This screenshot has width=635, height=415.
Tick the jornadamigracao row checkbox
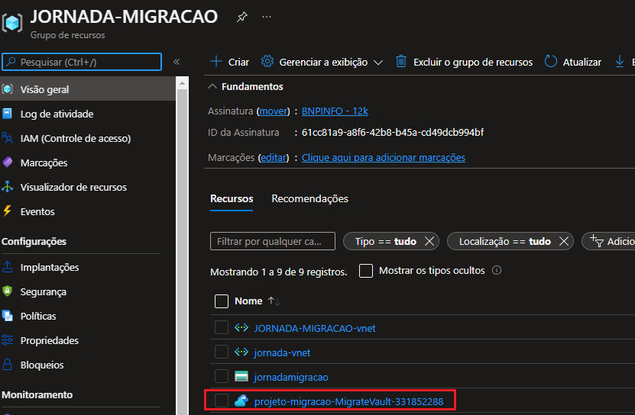(222, 376)
